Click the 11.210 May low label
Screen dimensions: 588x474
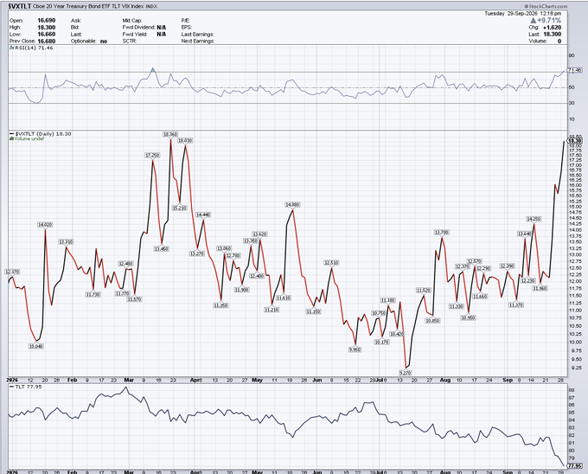point(272,310)
